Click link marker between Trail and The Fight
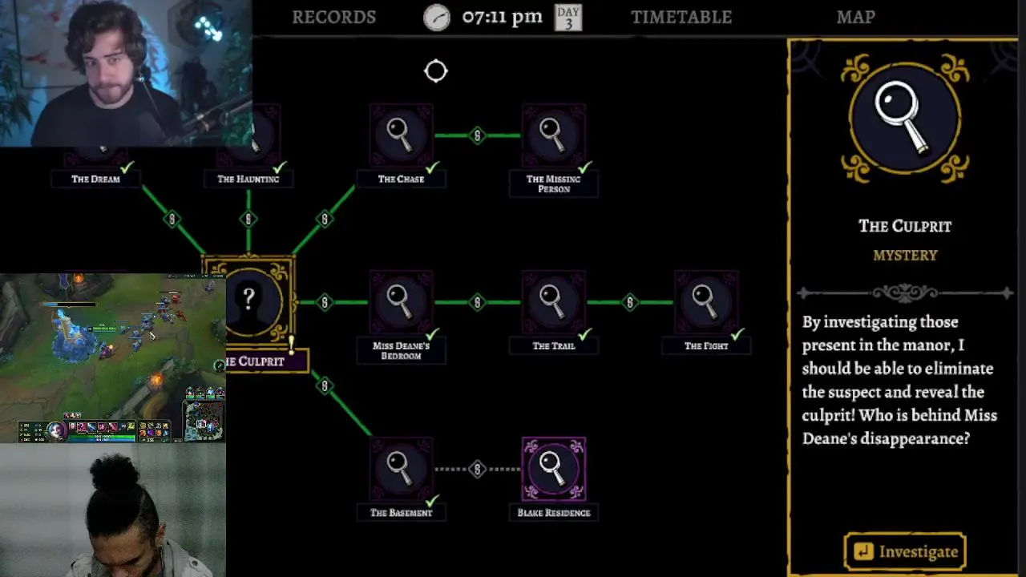The image size is (1026, 577). coord(629,302)
